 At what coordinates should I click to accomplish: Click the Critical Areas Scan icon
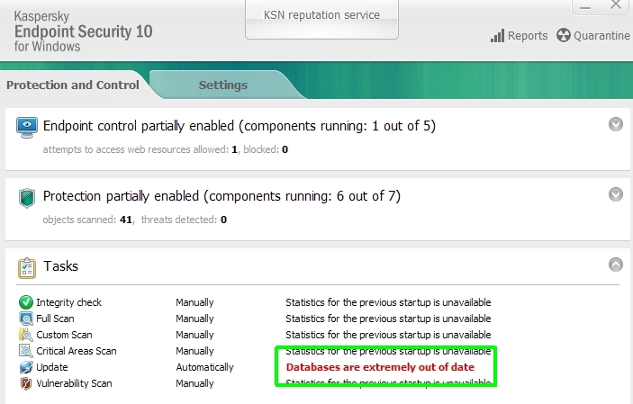[26, 351]
